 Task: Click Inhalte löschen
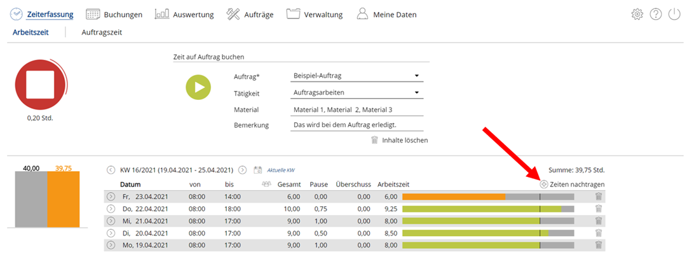[x=399, y=141]
